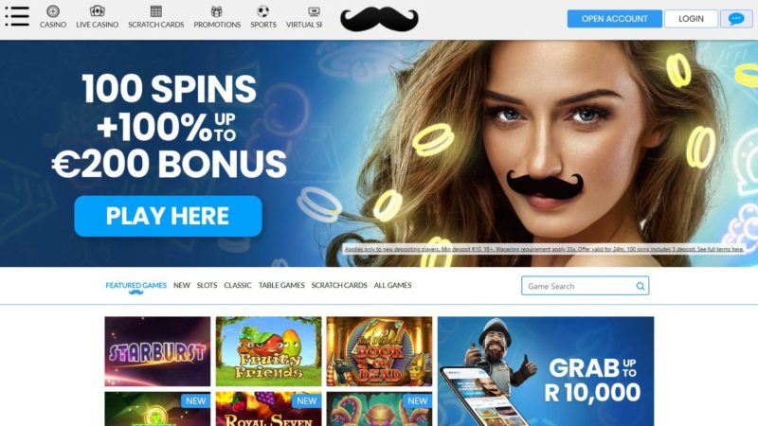Screen dimensions: 758x426
Task: Open the Scratch Cards nav icon
Action: point(156,11)
